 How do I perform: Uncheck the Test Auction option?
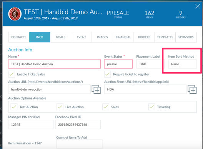point(14,107)
